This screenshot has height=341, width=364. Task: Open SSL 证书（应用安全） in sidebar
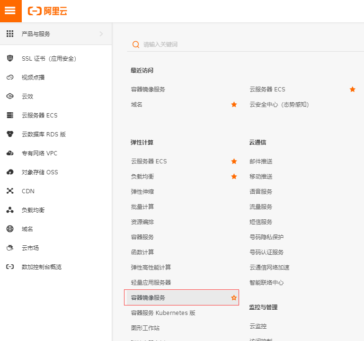(49, 59)
